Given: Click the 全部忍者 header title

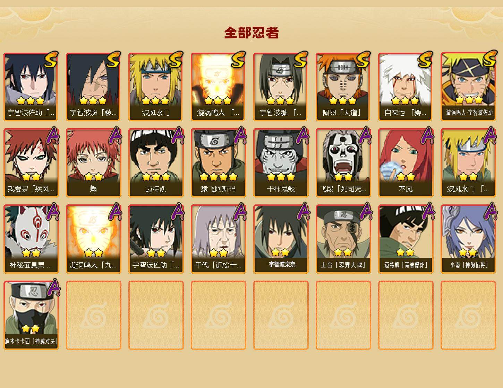Looking at the screenshot, I should [x=251, y=33].
